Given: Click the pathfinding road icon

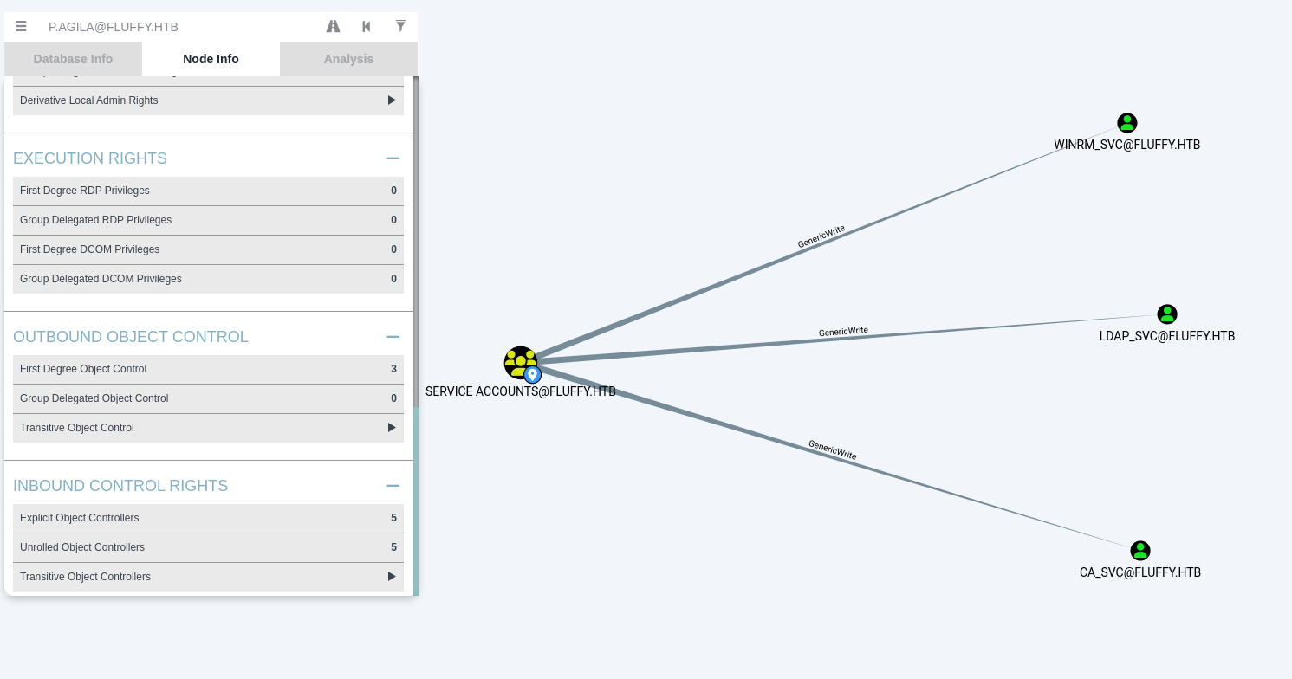Looking at the screenshot, I should pyautogui.click(x=333, y=27).
